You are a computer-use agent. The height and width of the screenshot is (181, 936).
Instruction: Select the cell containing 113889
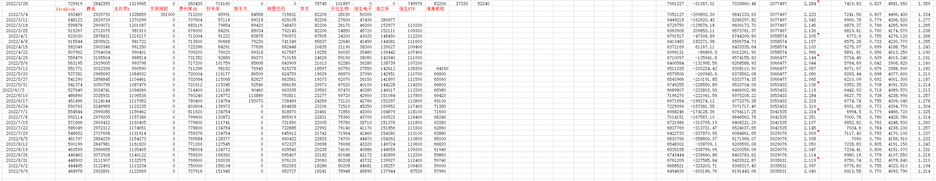coord(250,95)
